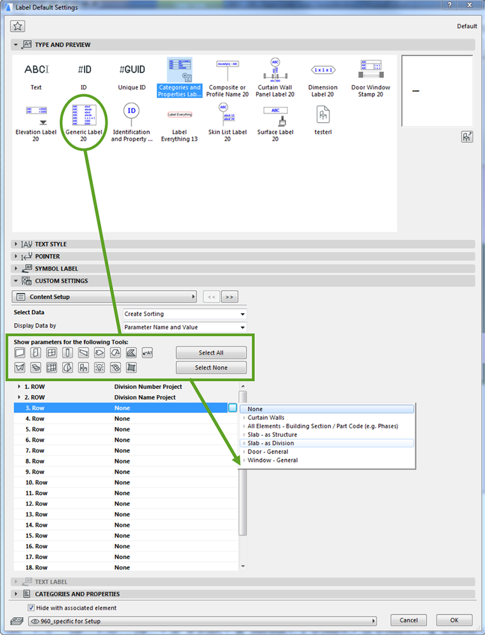This screenshot has height=635, width=485.
Task: Expand the Symbol Label section
Action: coord(16,268)
